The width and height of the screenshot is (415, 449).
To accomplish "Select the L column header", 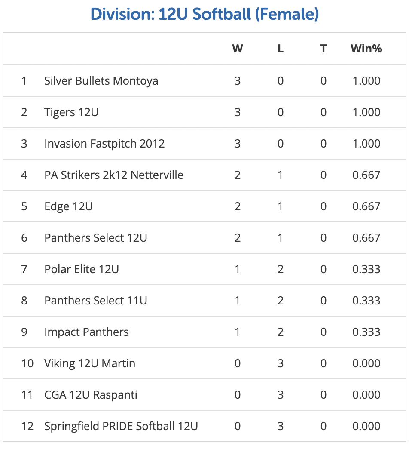I will click(x=281, y=49).
